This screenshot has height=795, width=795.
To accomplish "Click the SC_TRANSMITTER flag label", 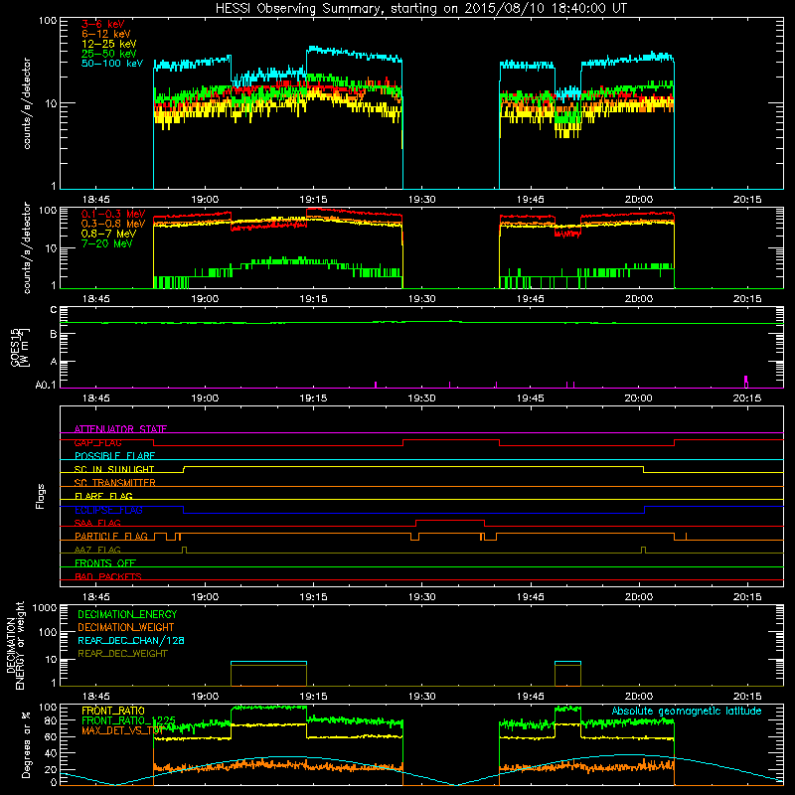I will coord(115,483).
